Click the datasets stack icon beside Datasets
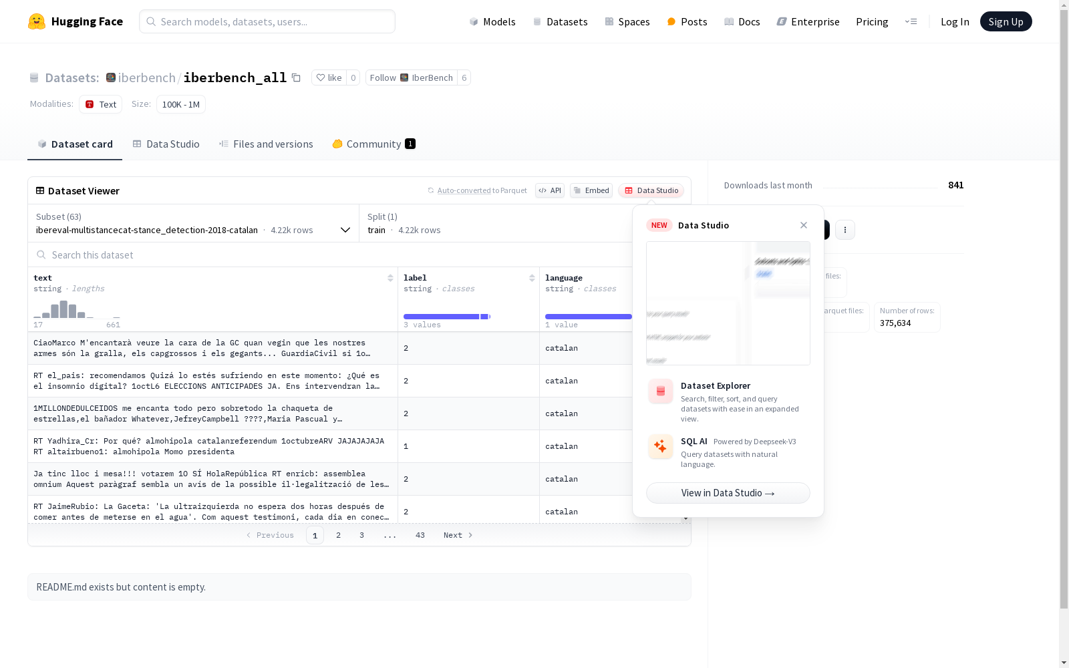1069x668 pixels. (x=34, y=78)
